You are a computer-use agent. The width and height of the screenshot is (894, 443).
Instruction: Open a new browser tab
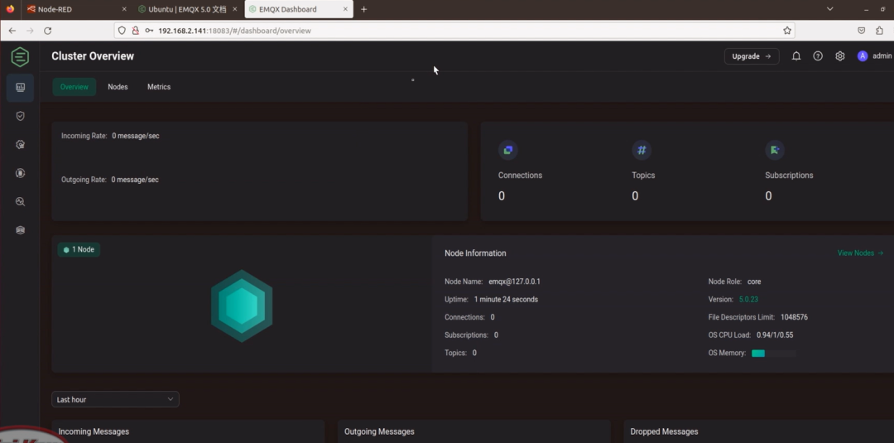363,9
